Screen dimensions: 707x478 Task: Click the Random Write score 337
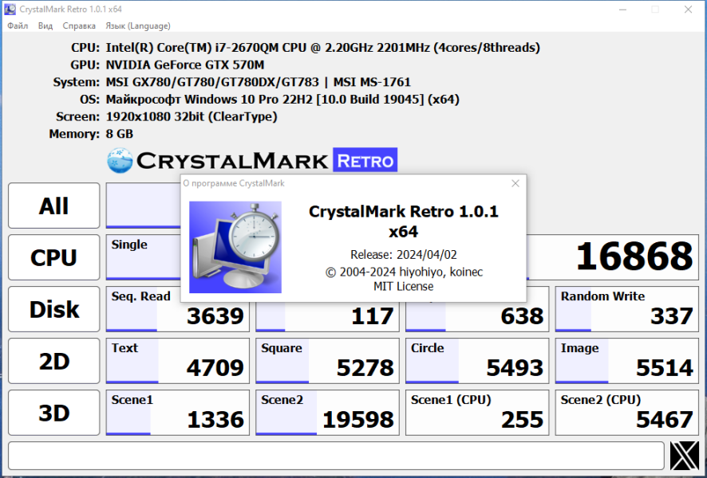pyautogui.click(x=626, y=309)
